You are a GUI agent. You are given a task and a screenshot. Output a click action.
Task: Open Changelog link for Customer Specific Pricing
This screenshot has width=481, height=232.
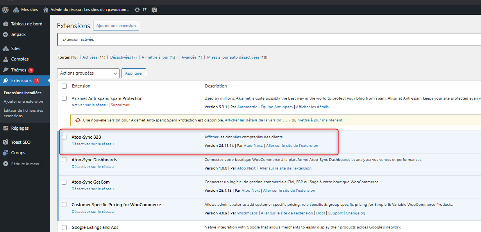tap(355, 213)
